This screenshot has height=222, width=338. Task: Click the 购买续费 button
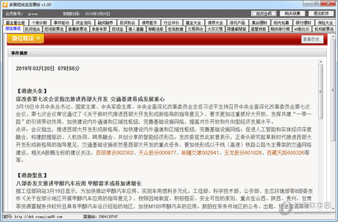pos(293,14)
